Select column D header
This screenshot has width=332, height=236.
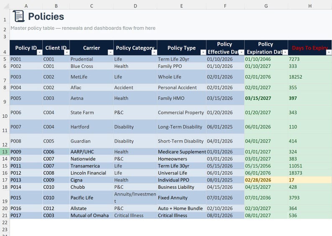[x=135, y=6]
